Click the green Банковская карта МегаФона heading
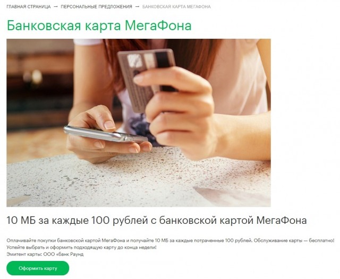Image resolution: width=340 pixels, height=279 pixels. pyautogui.click(x=99, y=25)
